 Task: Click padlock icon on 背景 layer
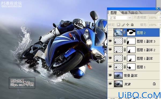[154, 84]
